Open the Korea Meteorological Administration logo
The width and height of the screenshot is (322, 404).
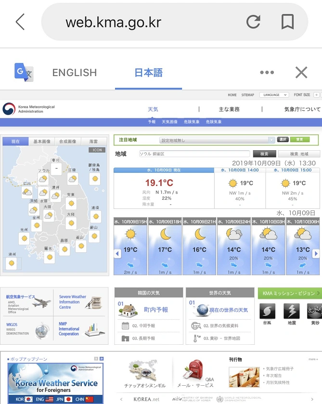28,109
